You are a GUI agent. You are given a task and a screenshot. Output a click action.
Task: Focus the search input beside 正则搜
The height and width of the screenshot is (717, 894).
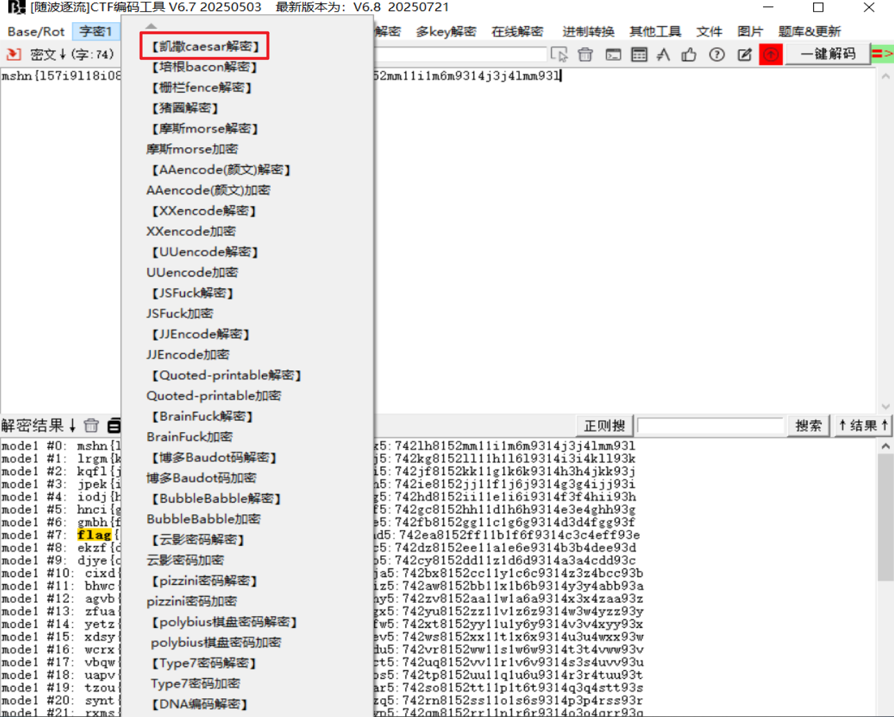tap(711, 426)
